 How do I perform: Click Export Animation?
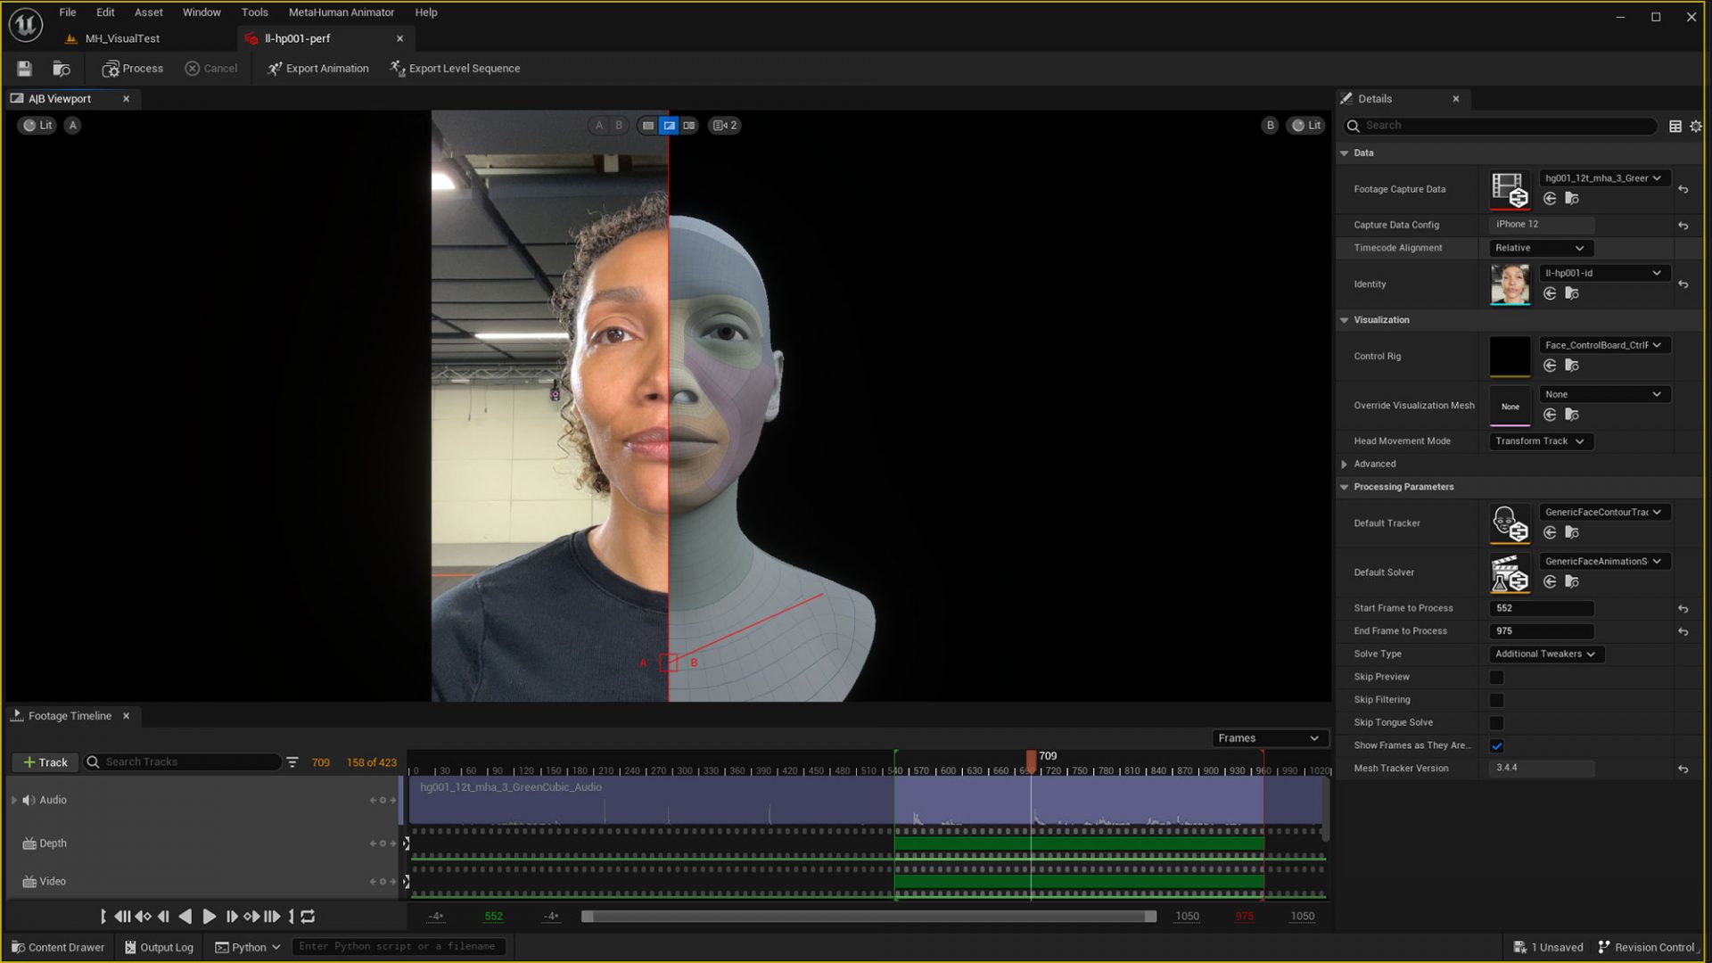(317, 68)
